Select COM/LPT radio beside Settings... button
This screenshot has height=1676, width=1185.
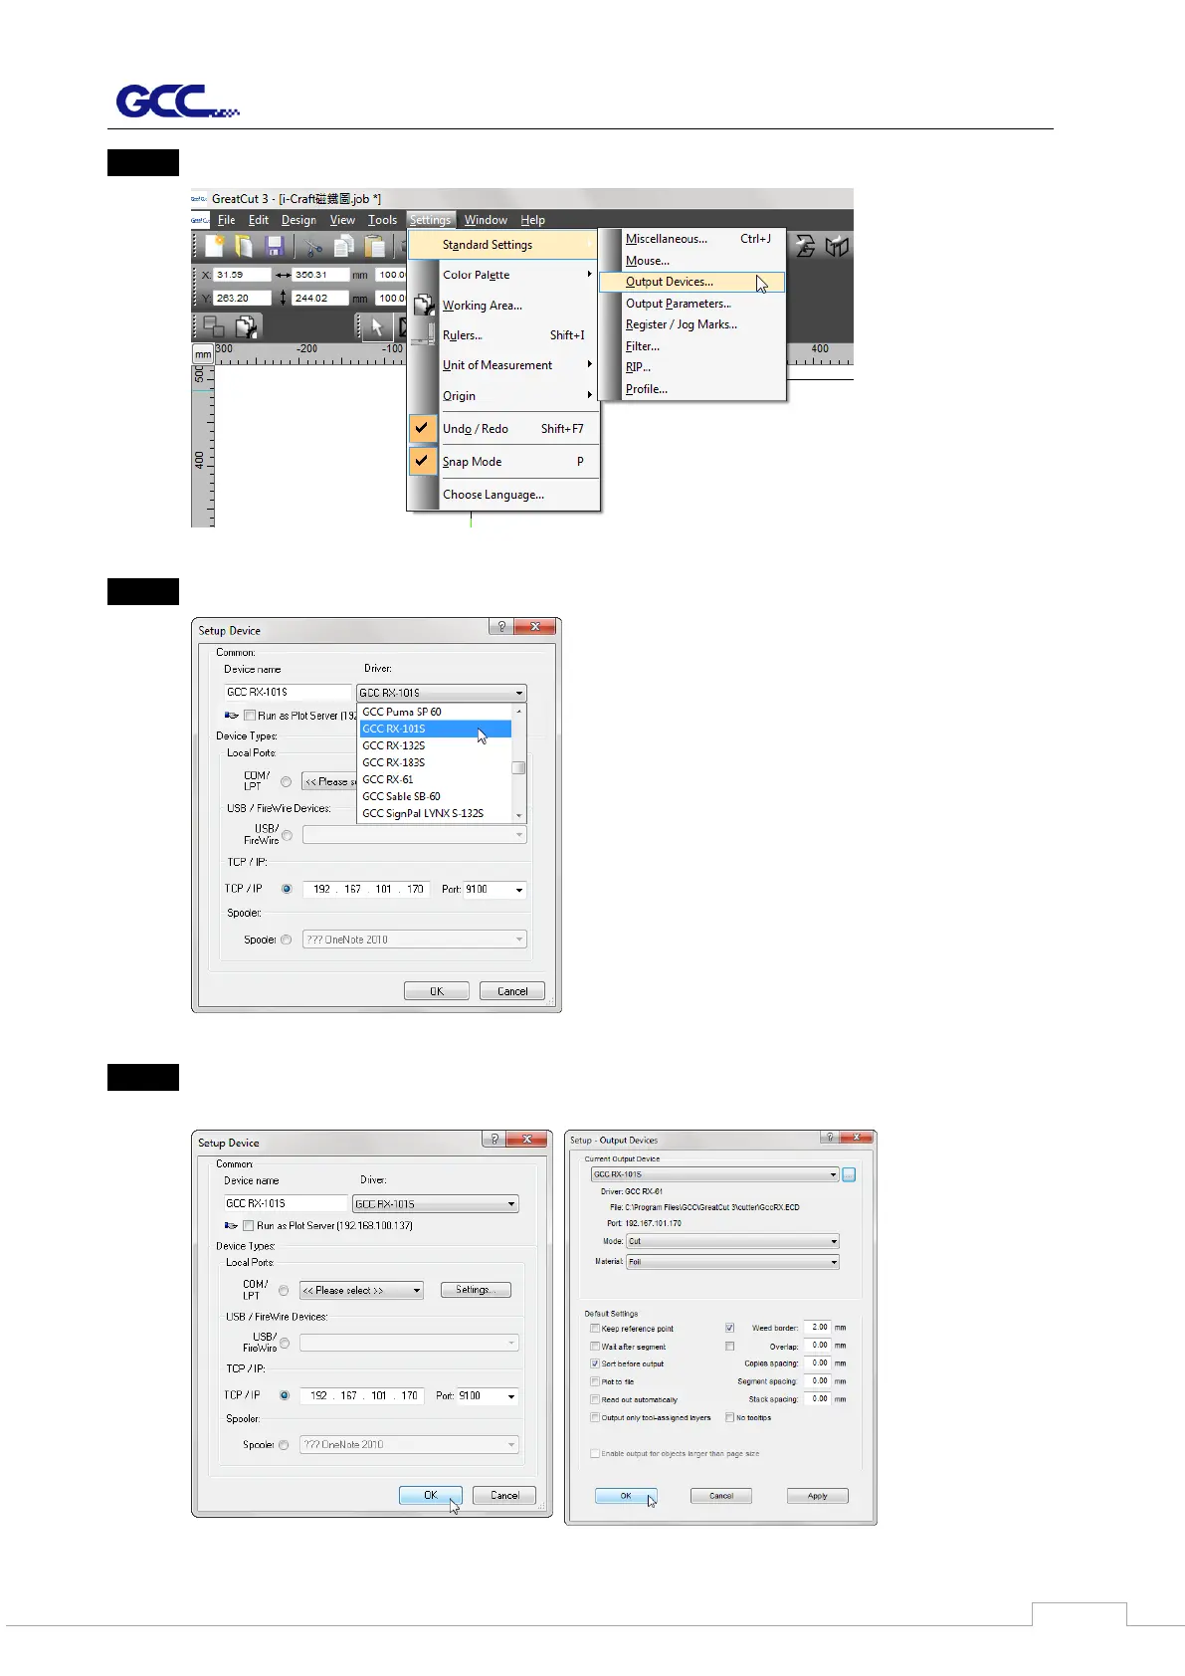pyautogui.click(x=284, y=1290)
